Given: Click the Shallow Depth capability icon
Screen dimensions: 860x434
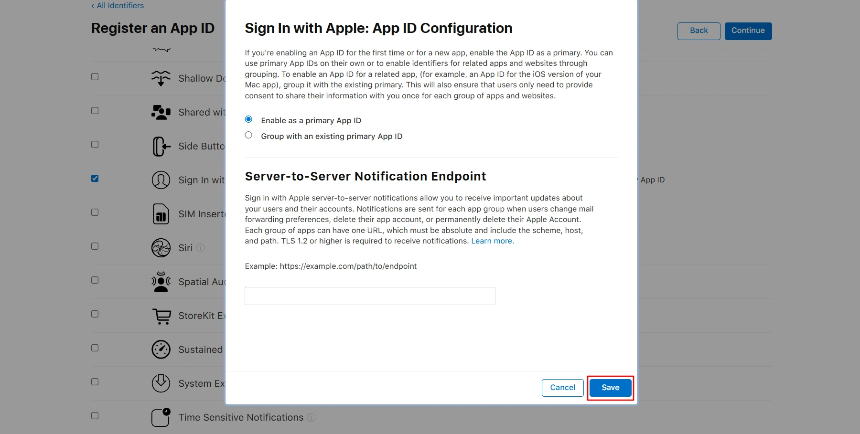Looking at the screenshot, I should coord(161,78).
